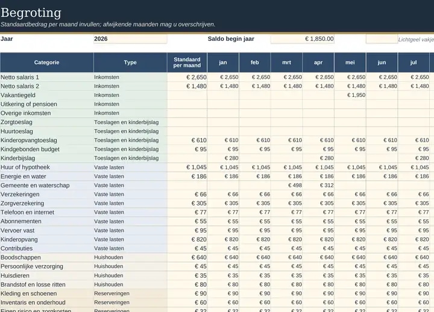
Task: Select the empty light-yellow sample cell beside Lichtgeel
Action: click(x=382, y=39)
